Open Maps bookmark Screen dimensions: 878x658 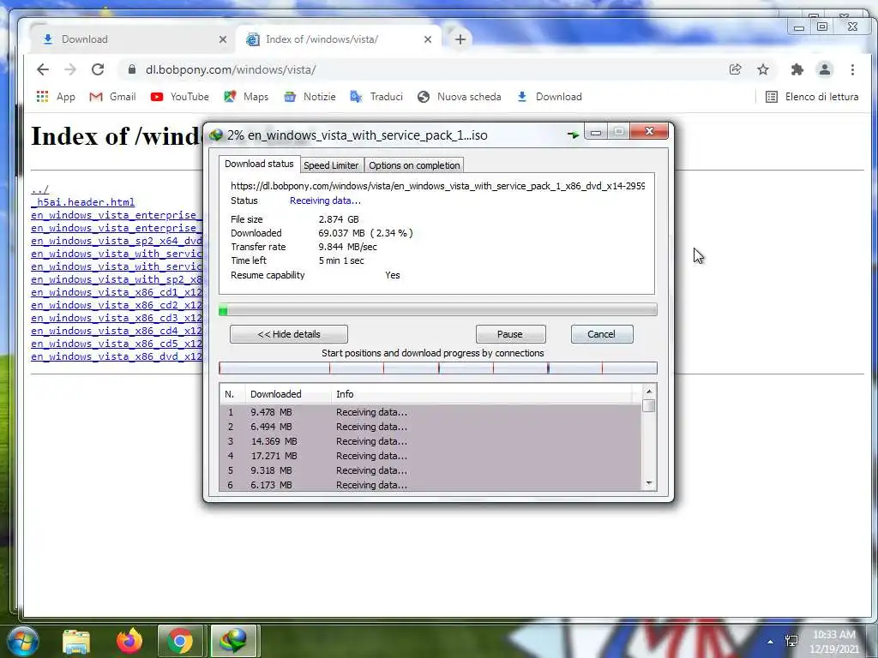[x=246, y=97]
